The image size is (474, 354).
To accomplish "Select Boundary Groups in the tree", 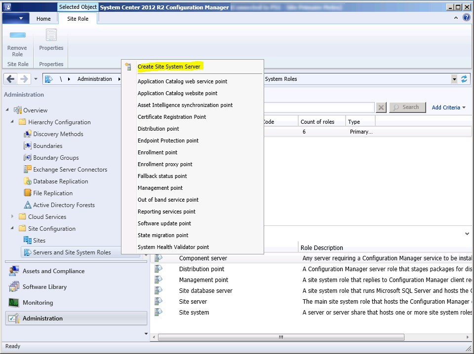I will pos(56,158).
